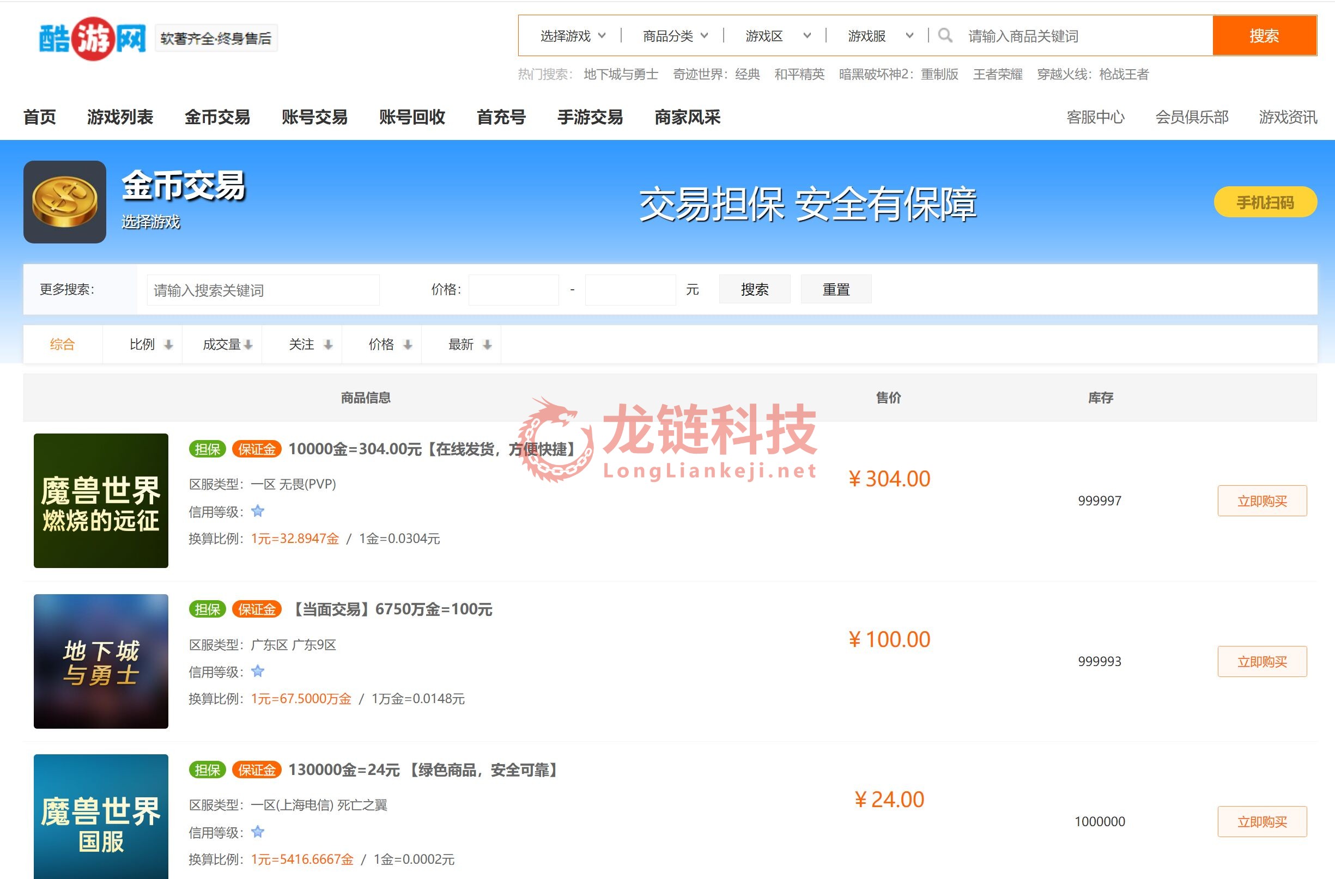Click 立即购买 for the ¥100.00 listing
The height and width of the screenshot is (879, 1335).
[x=1262, y=662]
